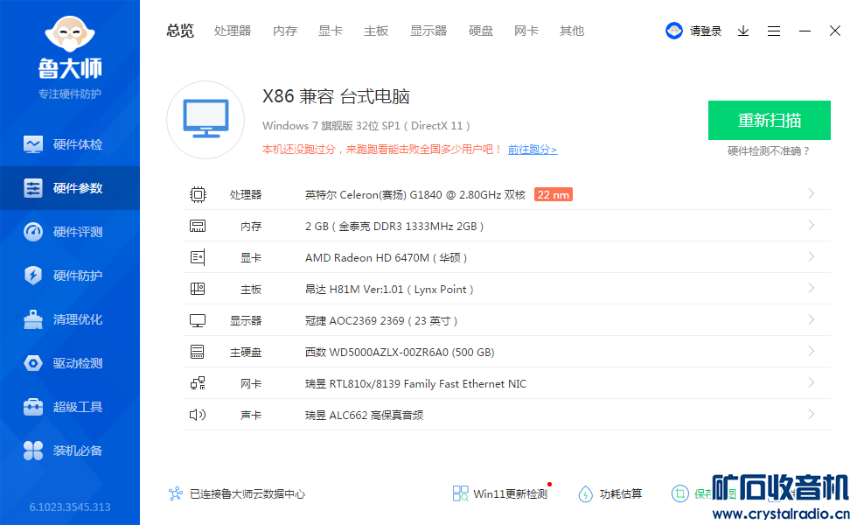Open 装机必备 essential software section
The height and width of the screenshot is (525, 857).
tap(70, 451)
